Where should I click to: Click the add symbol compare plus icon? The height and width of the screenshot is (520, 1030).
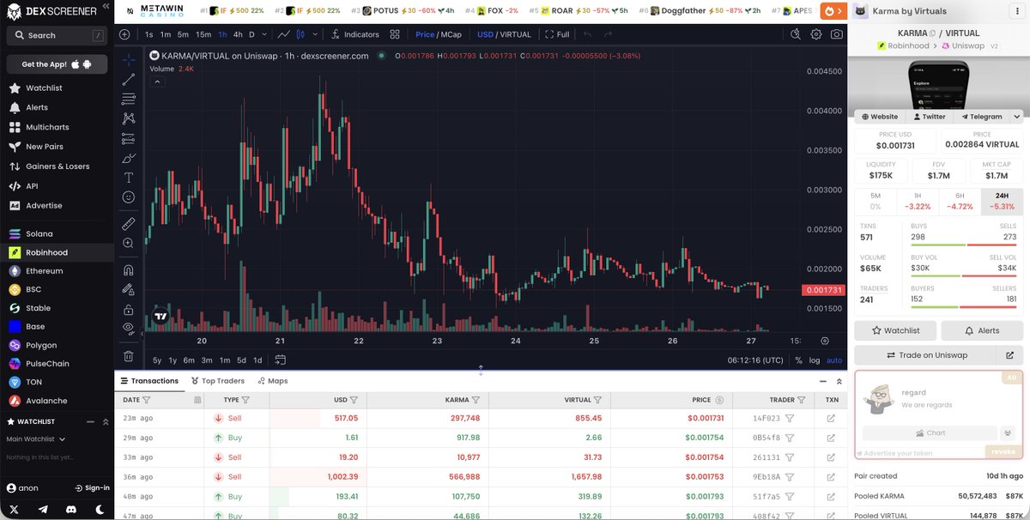tap(124, 34)
